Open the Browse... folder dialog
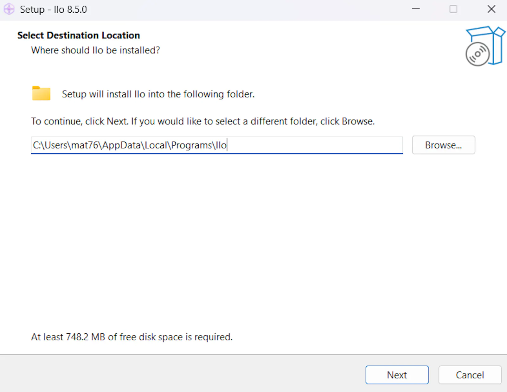This screenshot has width=507, height=392. point(443,145)
